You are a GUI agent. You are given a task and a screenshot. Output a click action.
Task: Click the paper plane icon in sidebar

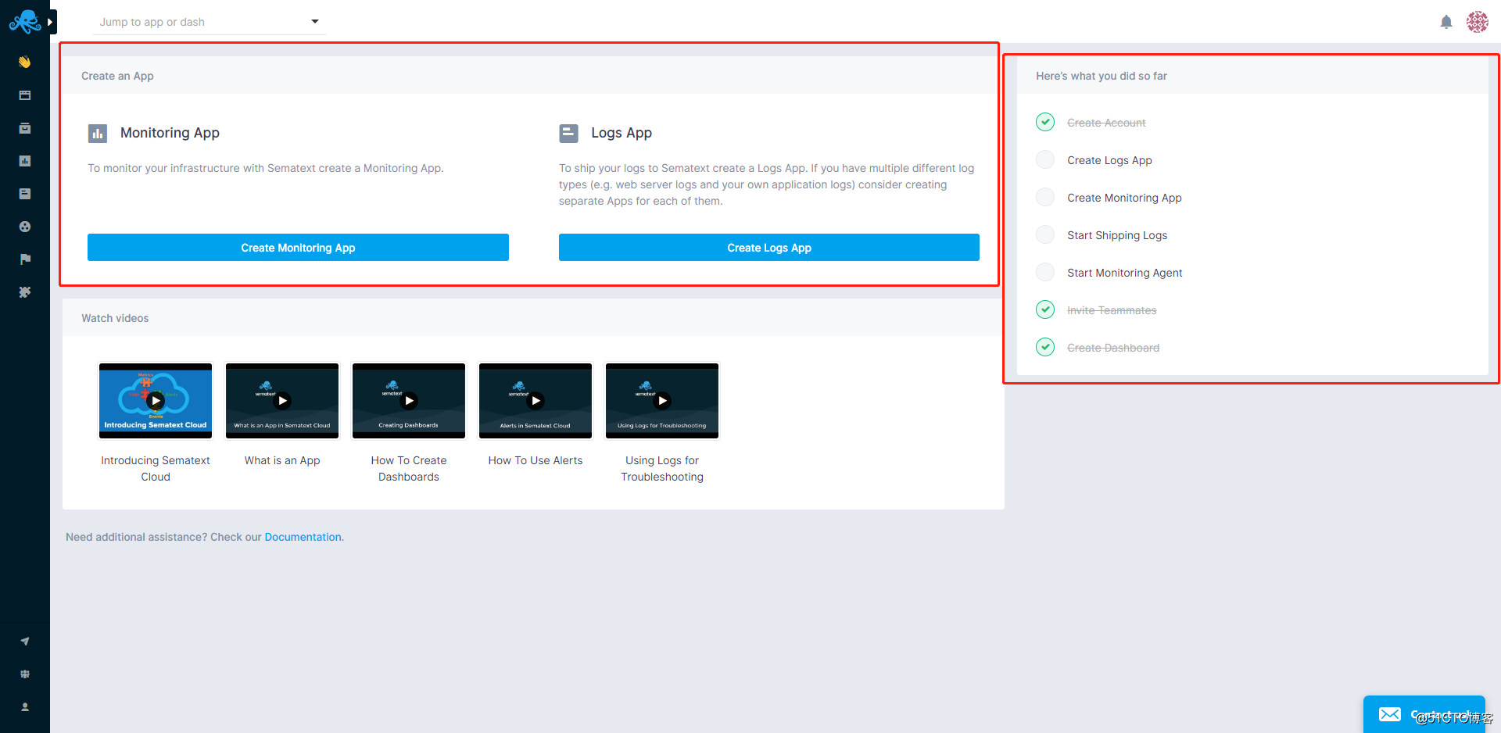25,642
